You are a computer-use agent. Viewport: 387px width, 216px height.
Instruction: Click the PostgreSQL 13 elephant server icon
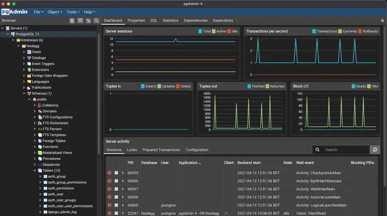pos(13,34)
